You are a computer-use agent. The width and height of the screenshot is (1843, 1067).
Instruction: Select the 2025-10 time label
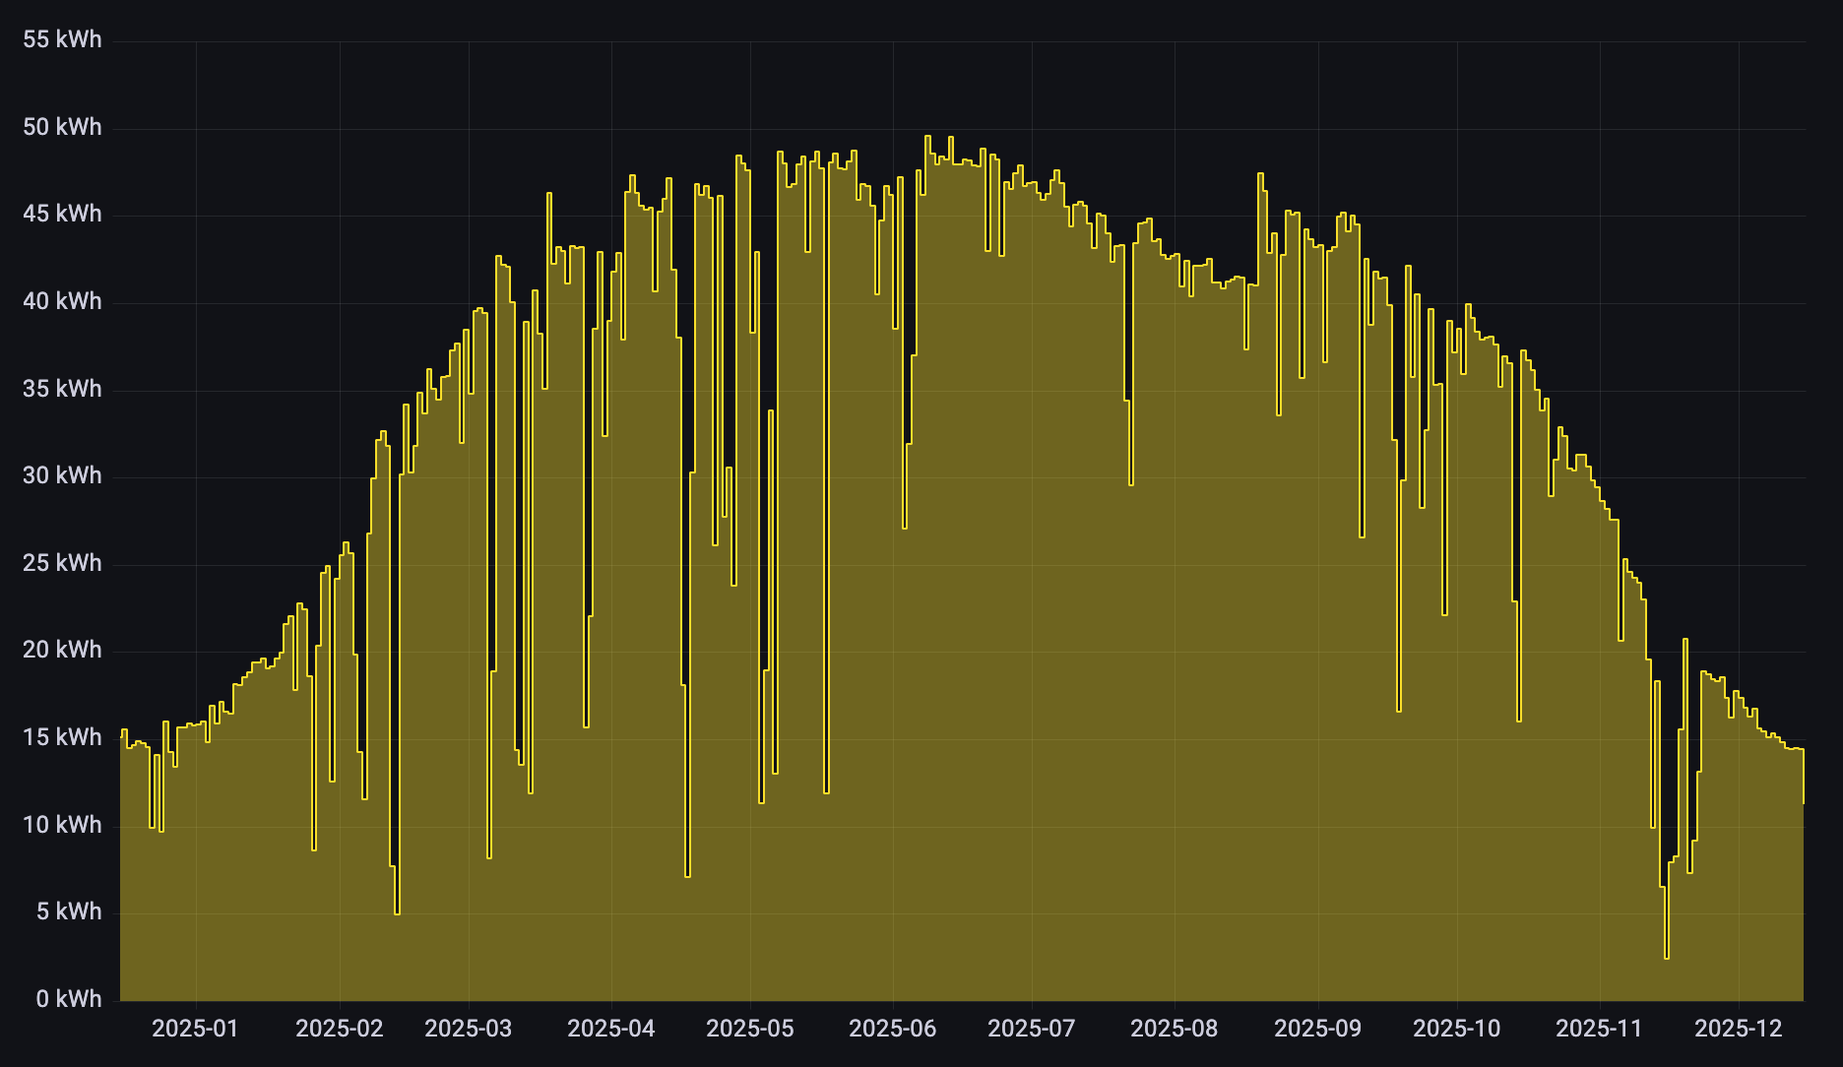(1456, 1029)
